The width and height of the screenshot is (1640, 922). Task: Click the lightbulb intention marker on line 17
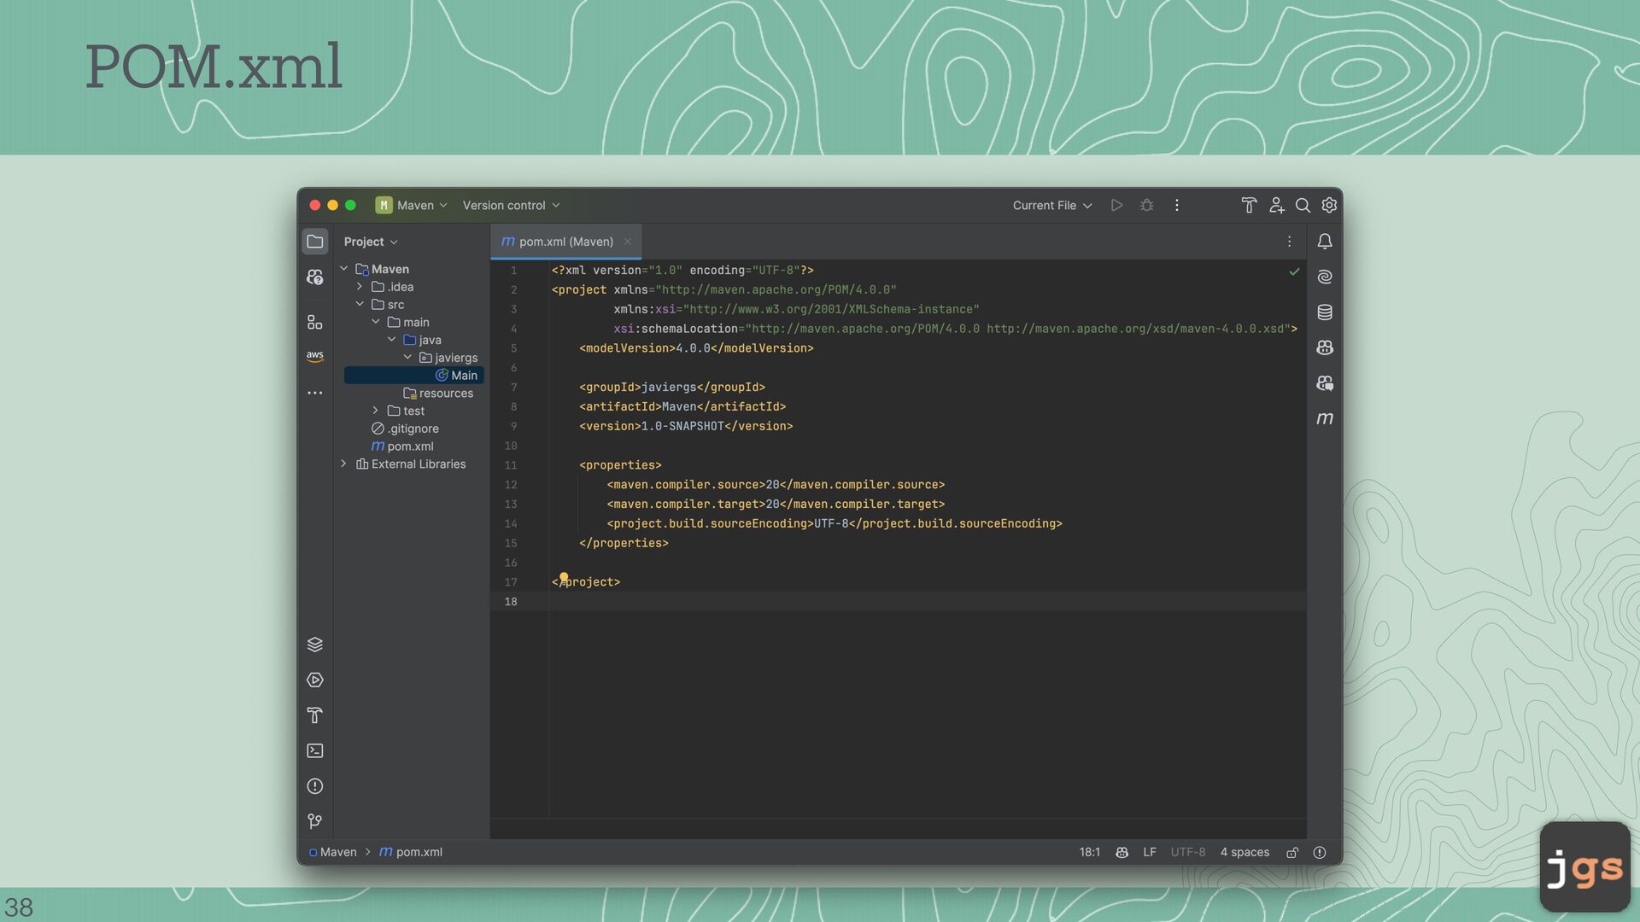pos(564,578)
